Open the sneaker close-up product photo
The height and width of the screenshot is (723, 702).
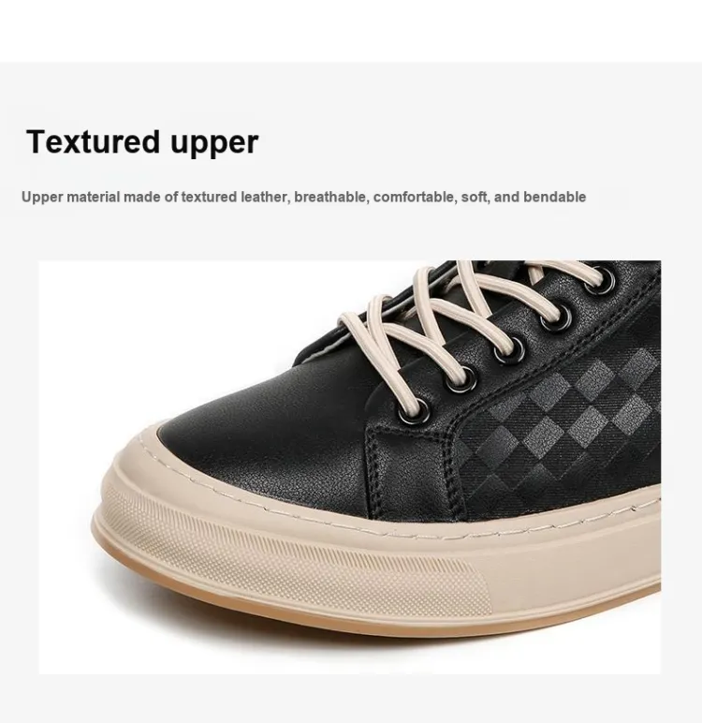(350, 467)
